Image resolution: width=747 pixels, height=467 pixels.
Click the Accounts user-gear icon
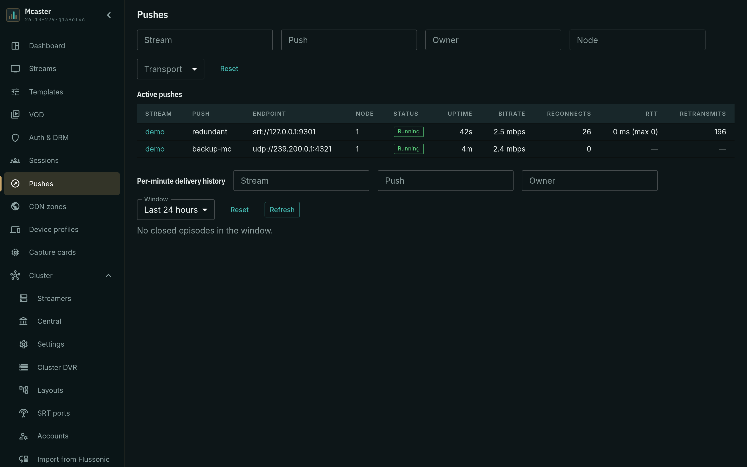[x=23, y=436]
